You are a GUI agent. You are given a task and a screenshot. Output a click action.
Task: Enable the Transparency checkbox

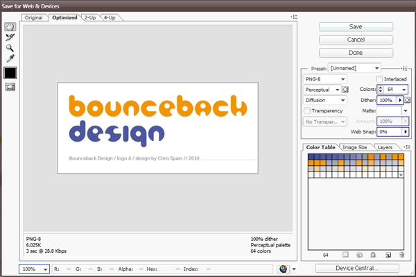click(306, 110)
